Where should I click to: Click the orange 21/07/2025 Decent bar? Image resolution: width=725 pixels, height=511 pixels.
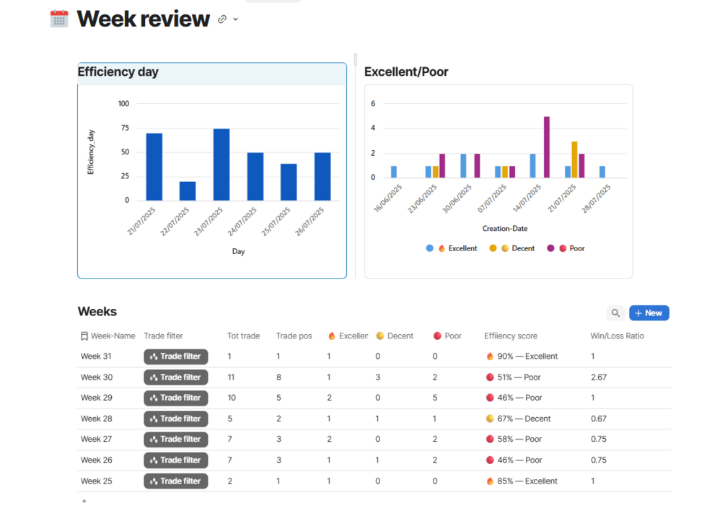(x=574, y=160)
